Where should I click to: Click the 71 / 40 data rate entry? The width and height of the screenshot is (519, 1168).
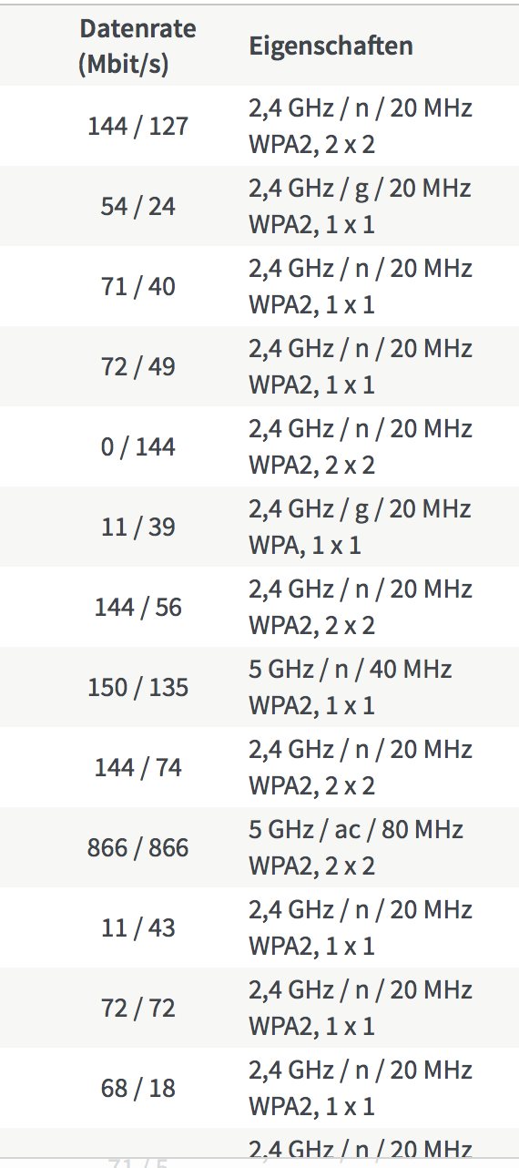(137, 287)
